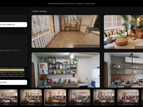This screenshot has height=107, width=143.
Task: Click the 'ew idea' white button
Action: [x=14, y=82]
